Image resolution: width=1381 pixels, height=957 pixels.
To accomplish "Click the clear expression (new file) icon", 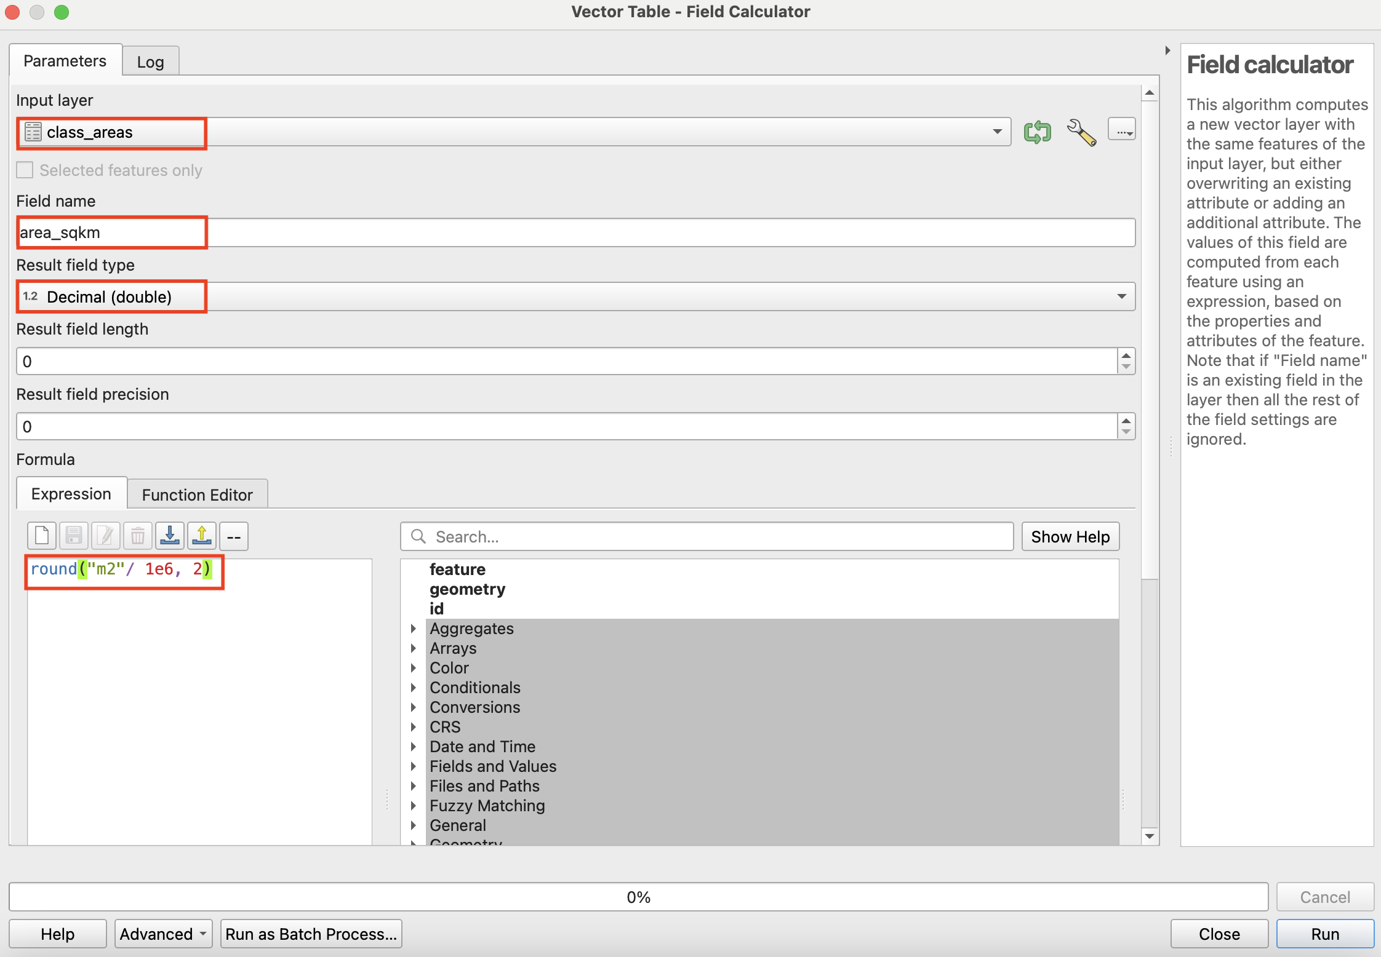I will click(42, 536).
